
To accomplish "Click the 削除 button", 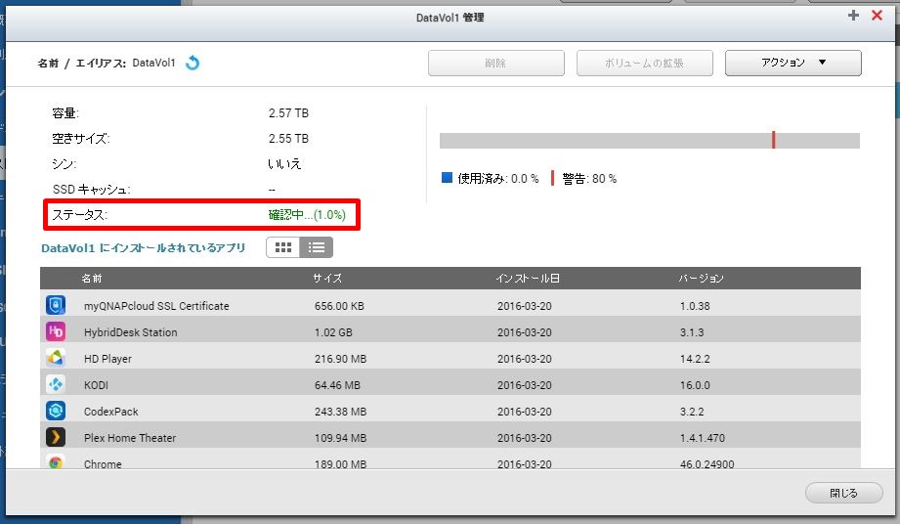I will coord(495,63).
